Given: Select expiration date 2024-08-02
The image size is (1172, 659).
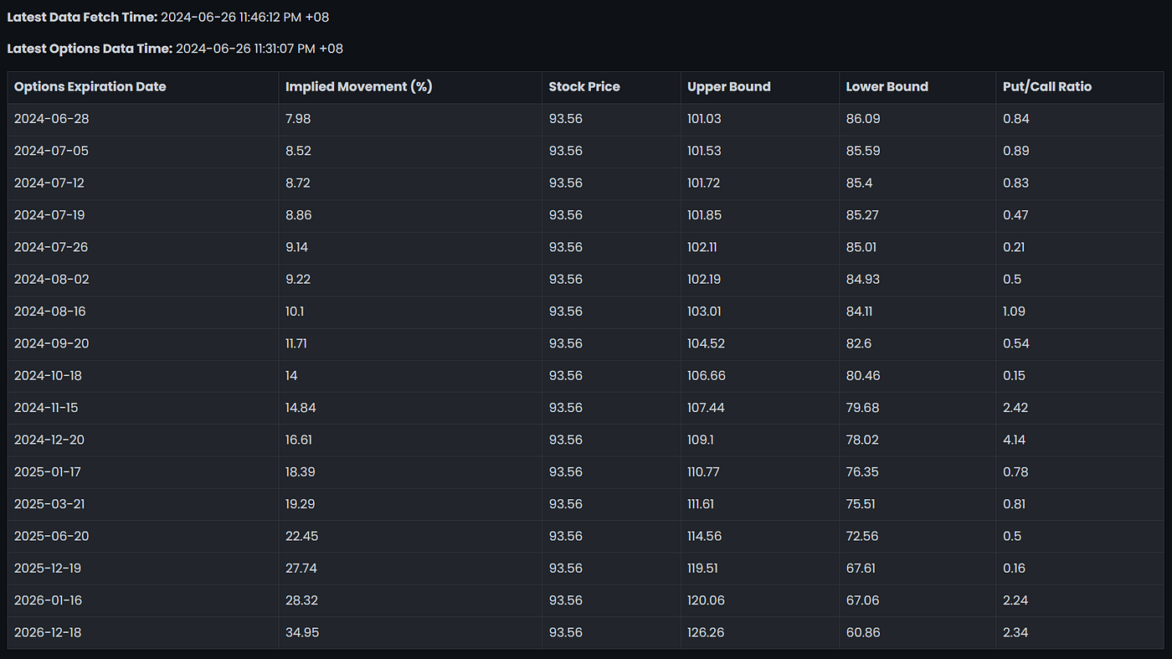Looking at the screenshot, I should [x=52, y=279].
